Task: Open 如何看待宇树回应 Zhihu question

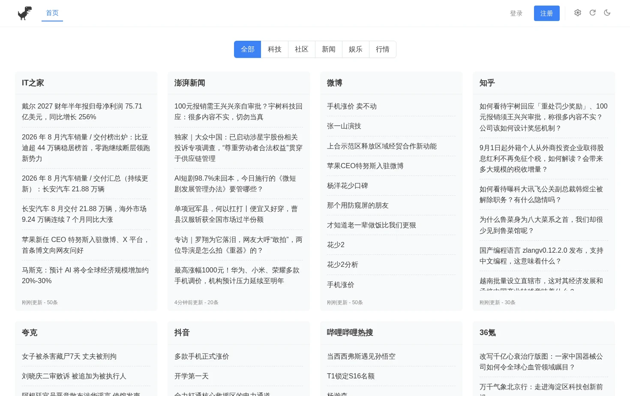Action: [544, 117]
